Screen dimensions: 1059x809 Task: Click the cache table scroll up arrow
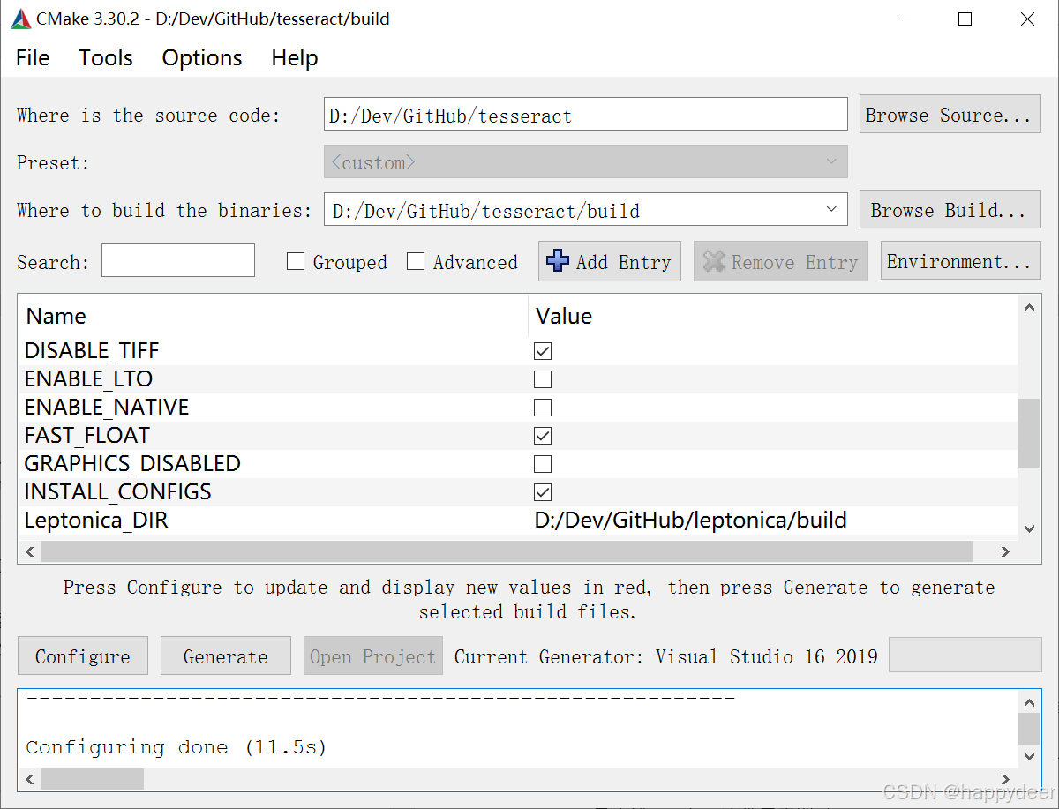tap(1029, 307)
